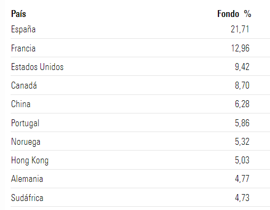Click the País column header
Viewport: 270px width, 210px height.
[19, 14]
